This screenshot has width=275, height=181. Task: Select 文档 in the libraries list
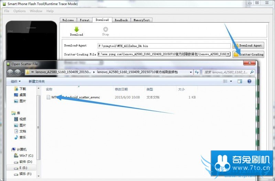(20, 131)
